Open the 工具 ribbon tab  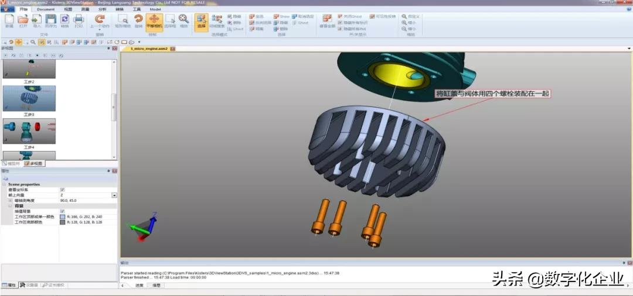tap(137, 9)
